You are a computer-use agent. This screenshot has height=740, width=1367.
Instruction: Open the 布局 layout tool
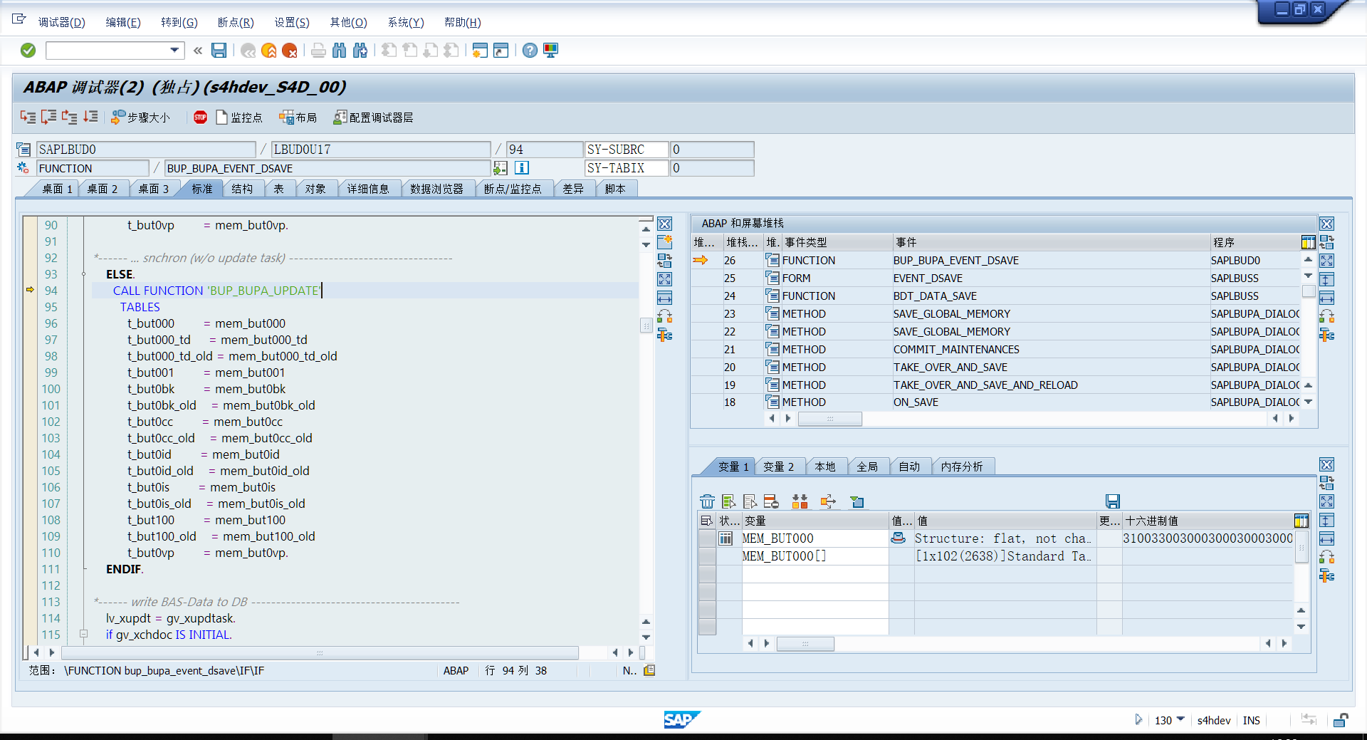tap(298, 118)
